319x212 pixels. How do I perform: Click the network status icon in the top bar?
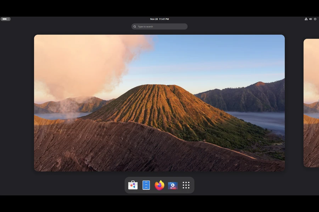306,19
